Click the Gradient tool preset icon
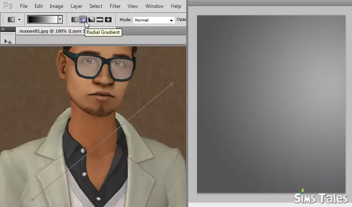This screenshot has height=207, width=352. (x=11, y=20)
